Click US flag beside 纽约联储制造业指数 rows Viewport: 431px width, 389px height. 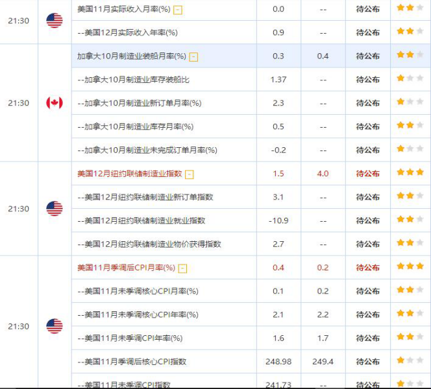[x=55, y=209]
